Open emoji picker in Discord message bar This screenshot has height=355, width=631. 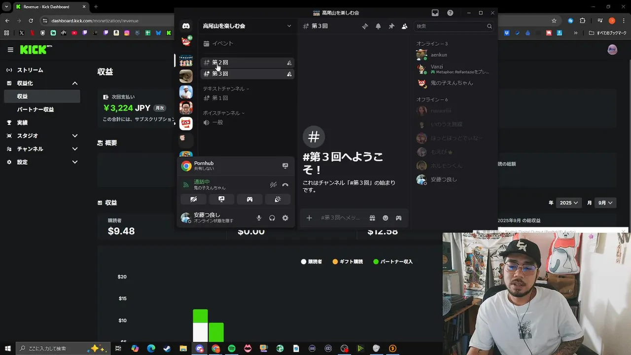point(386,218)
